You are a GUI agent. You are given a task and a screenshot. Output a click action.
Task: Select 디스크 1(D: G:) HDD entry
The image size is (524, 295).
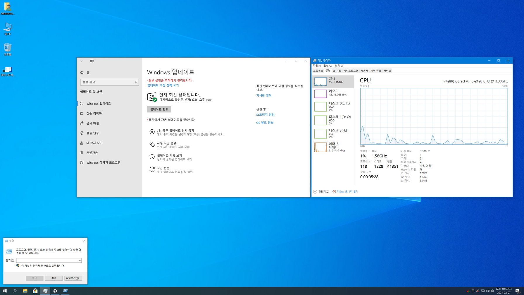pyautogui.click(x=333, y=120)
